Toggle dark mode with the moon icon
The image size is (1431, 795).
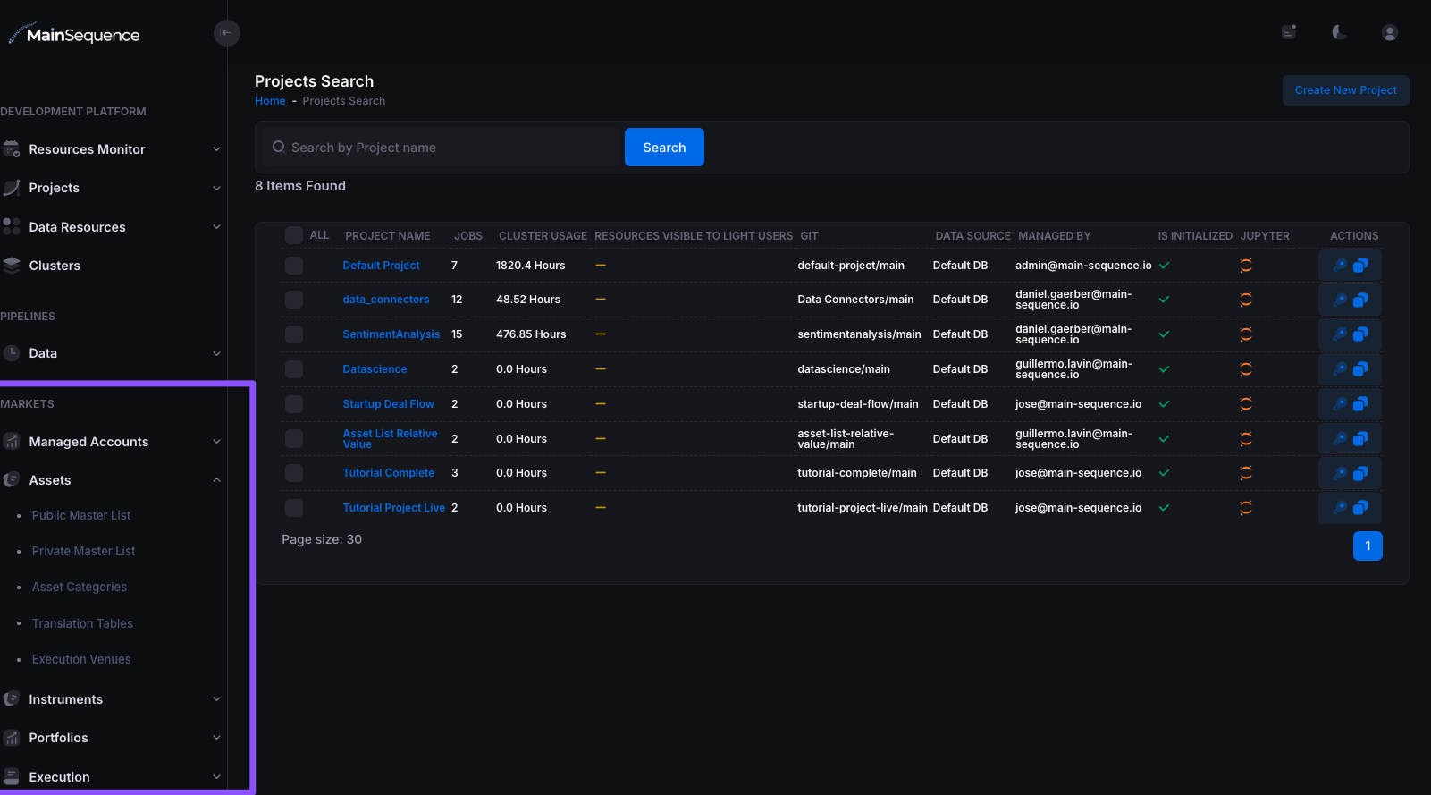[1339, 32]
